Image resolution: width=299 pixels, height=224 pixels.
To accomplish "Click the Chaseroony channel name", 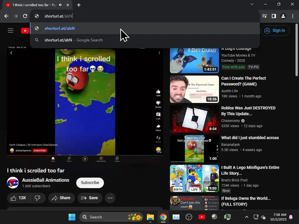I will [230, 120].
